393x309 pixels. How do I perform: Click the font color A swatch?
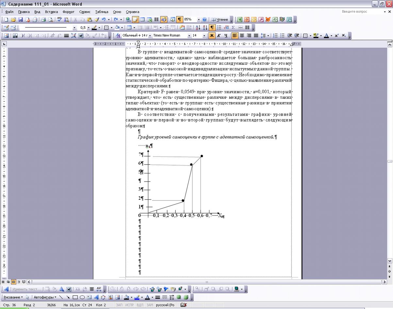click(x=326, y=36)
